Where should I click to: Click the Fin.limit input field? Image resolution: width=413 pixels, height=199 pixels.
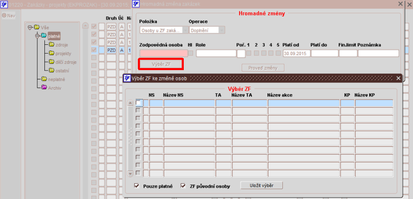tap(348, 54)
